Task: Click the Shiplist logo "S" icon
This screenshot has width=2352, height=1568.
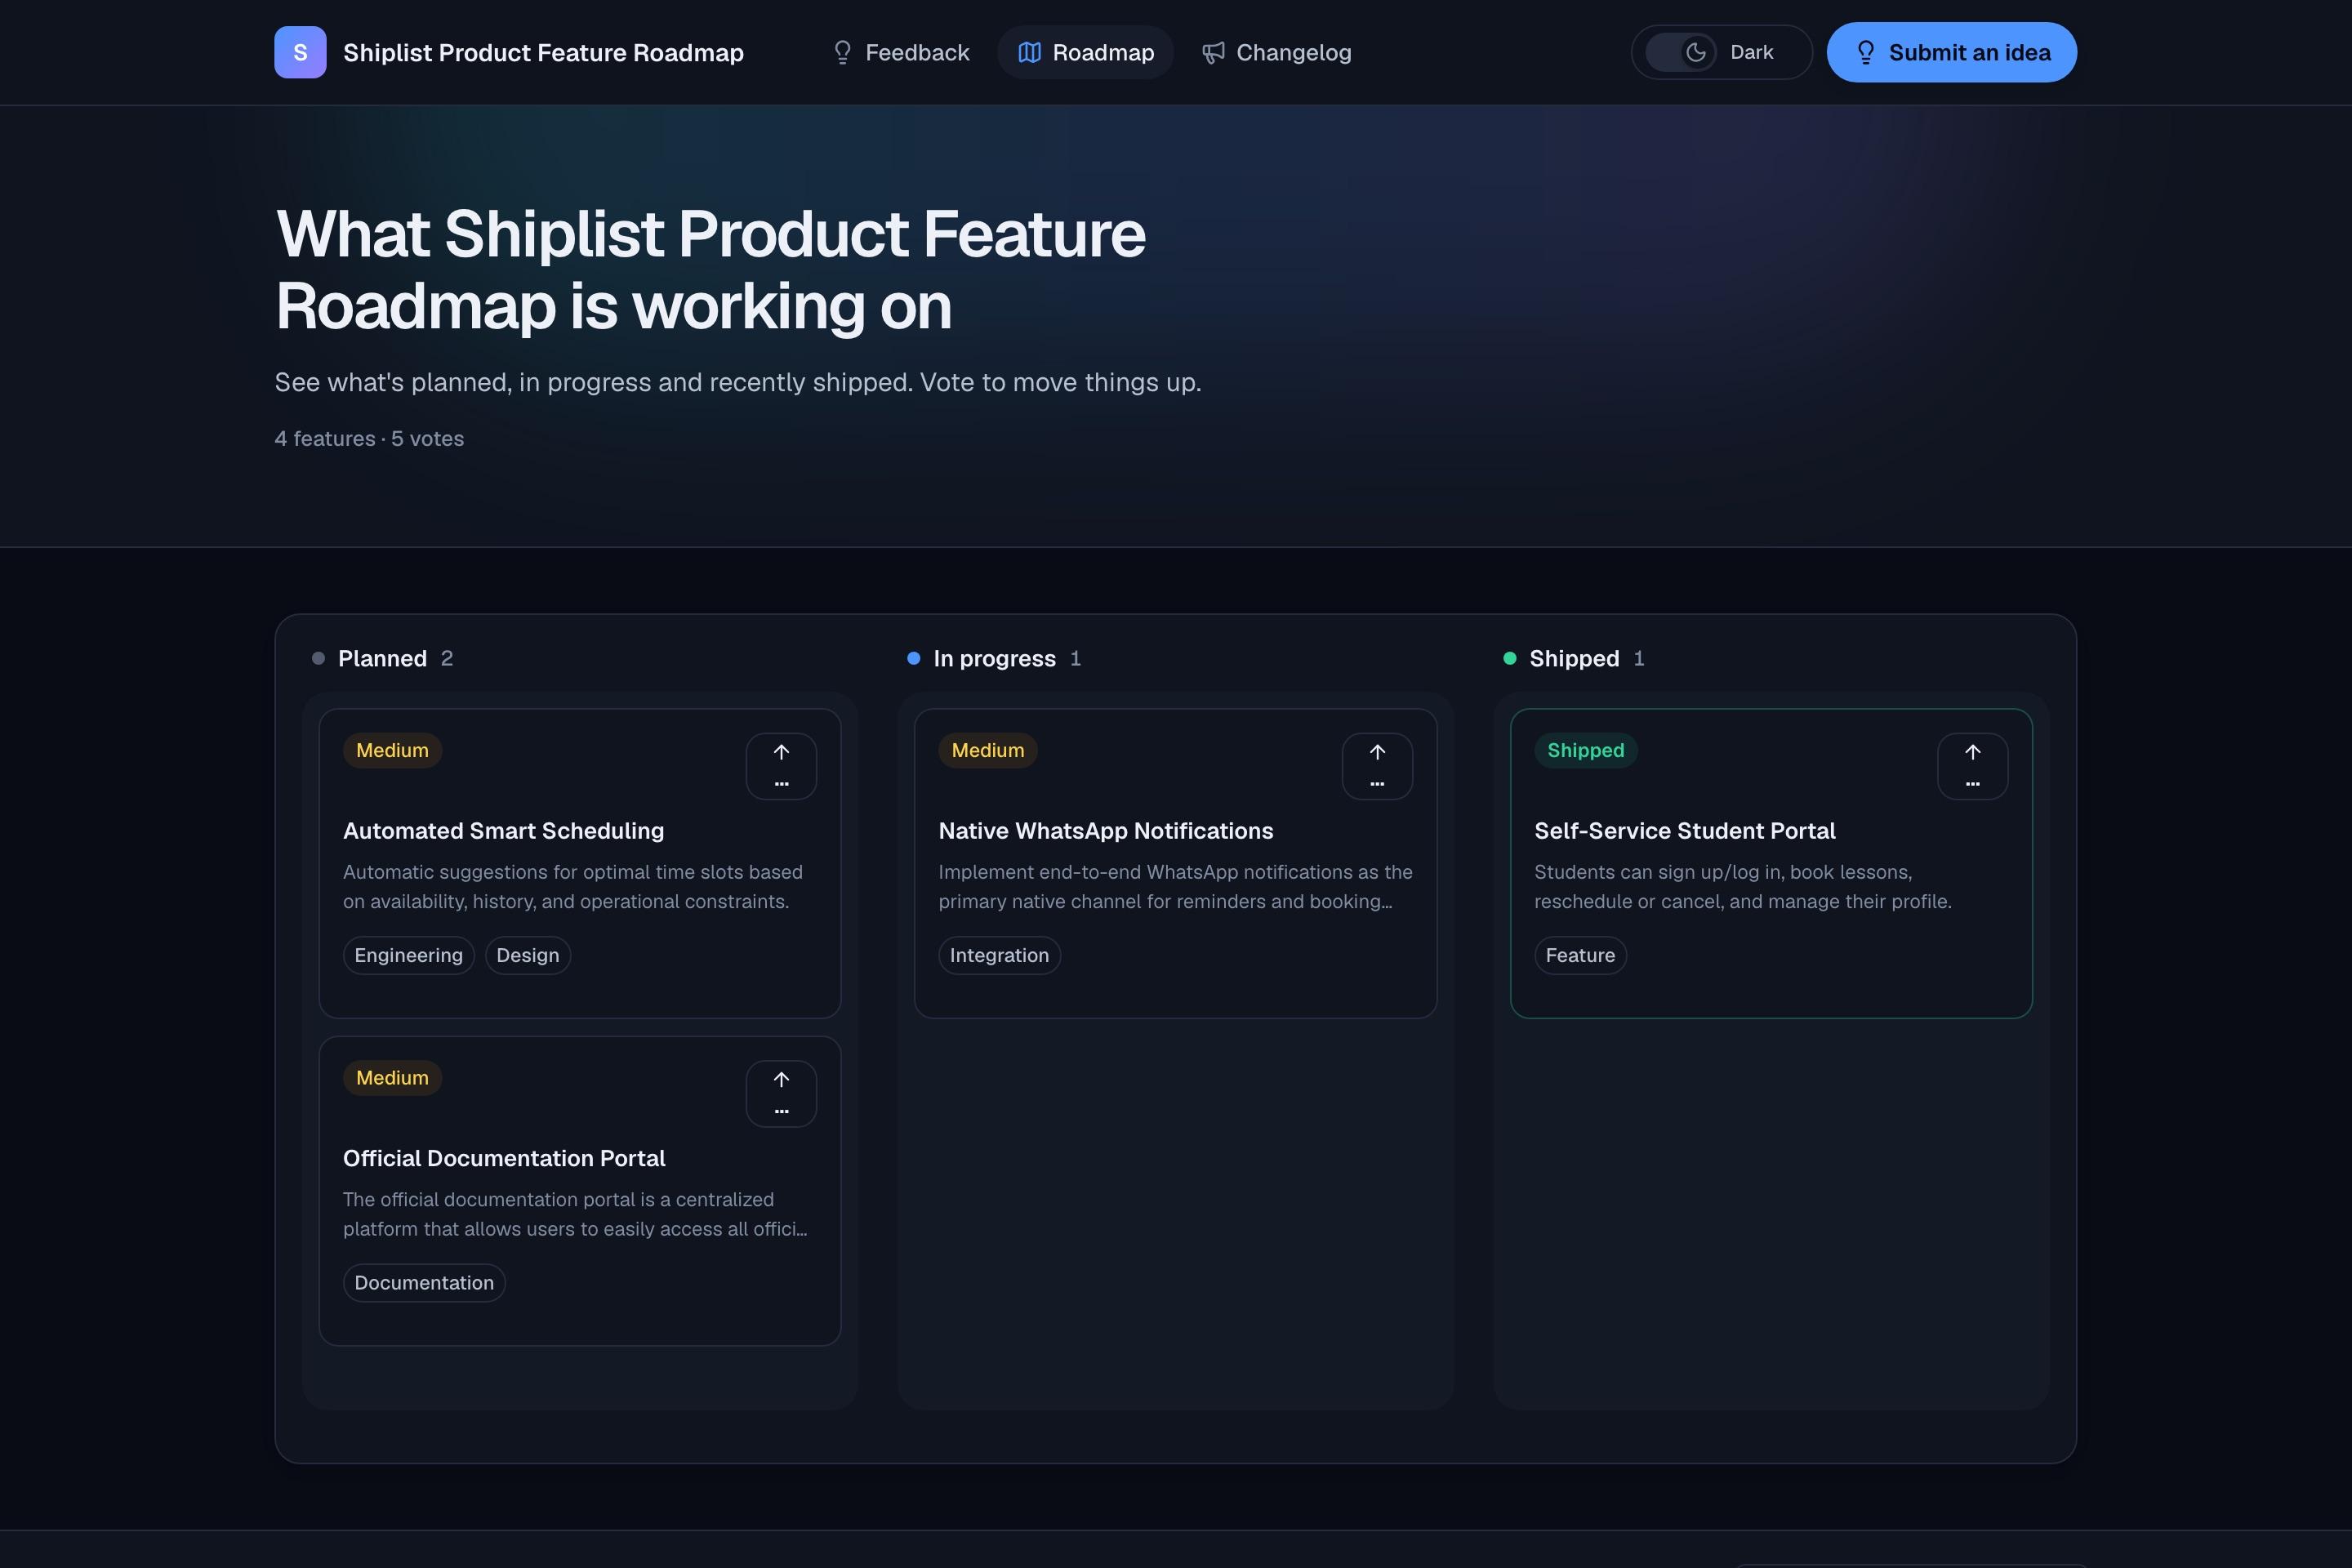Action: pyautogui.click(x=300, y=52)
